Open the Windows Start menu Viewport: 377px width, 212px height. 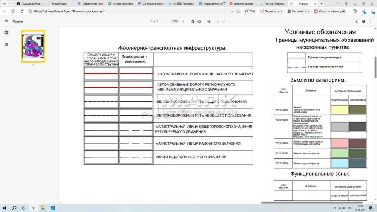point(5,208)
